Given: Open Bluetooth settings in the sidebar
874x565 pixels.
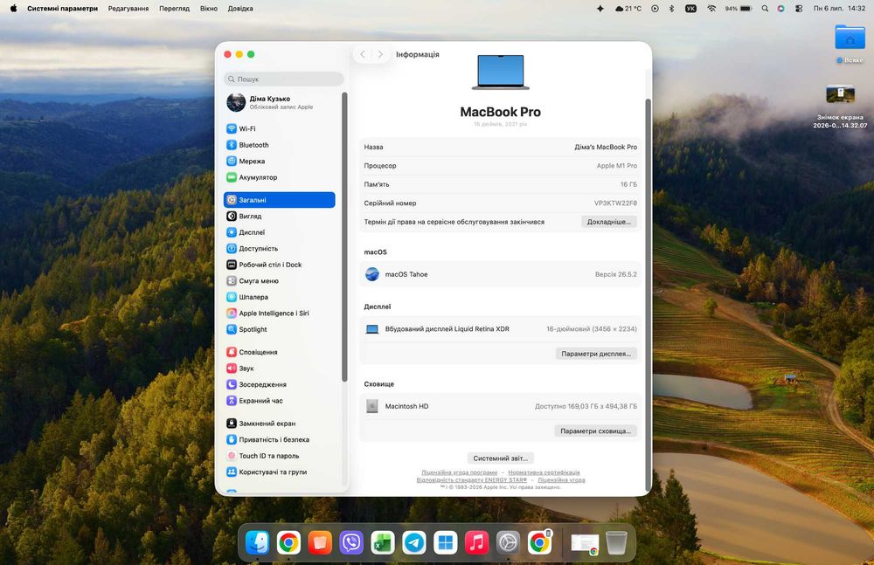Looking at the screenshot, I should (x=280, y=145).
